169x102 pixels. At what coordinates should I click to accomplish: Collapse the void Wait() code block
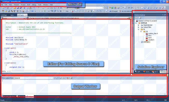tap(5, 48)
